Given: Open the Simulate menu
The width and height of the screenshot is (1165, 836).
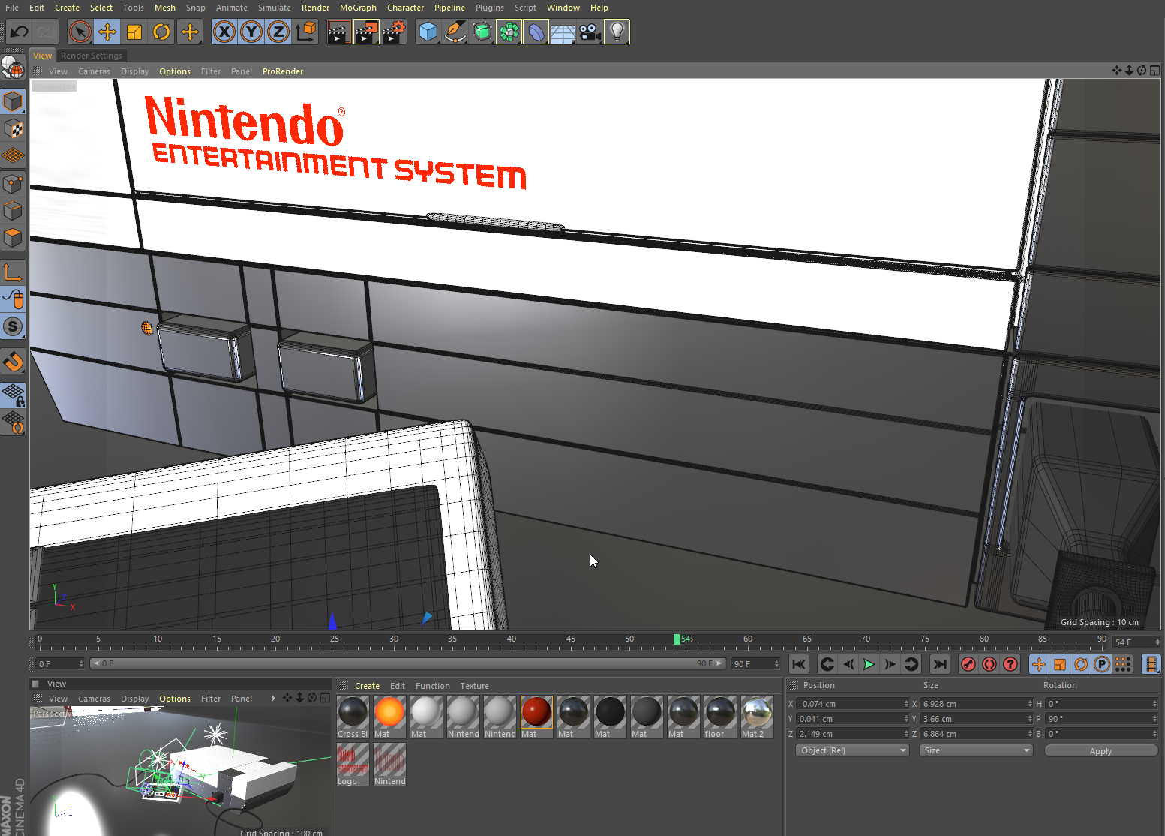Looking at the screenshot, I should click(275, 8).
